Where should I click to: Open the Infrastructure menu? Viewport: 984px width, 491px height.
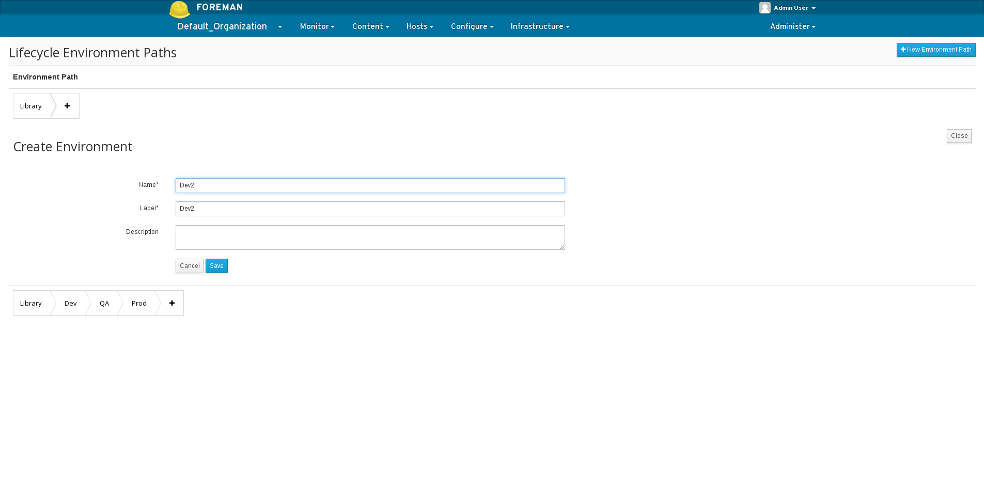(540, 26)
